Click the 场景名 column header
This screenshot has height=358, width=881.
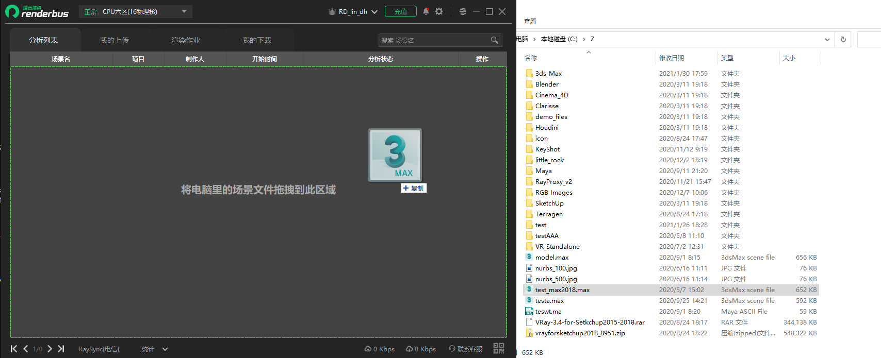[x=61, y=59]
